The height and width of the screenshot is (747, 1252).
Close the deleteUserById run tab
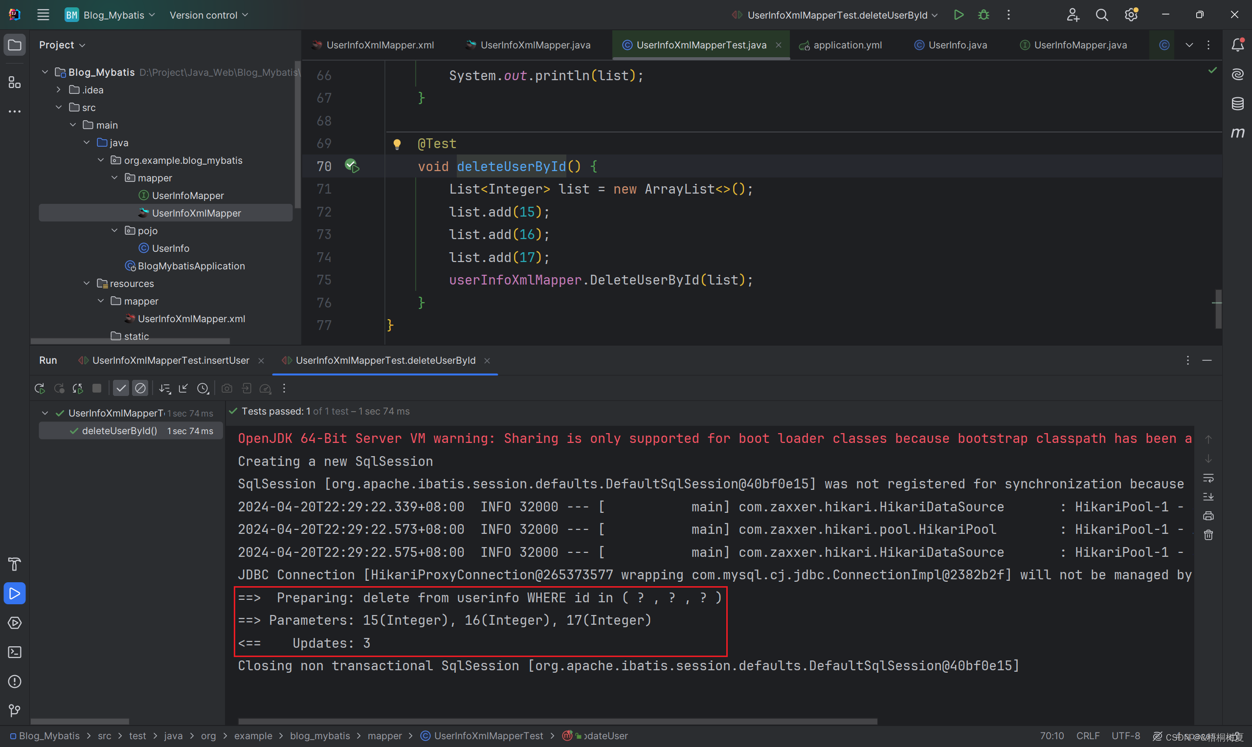tap(487, 361)
